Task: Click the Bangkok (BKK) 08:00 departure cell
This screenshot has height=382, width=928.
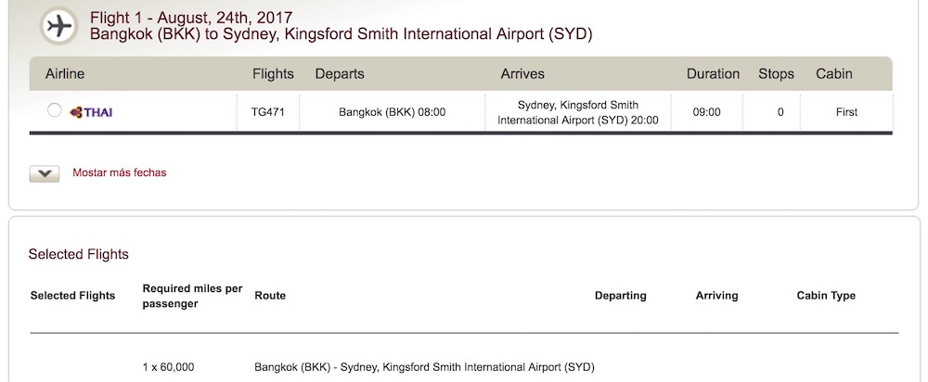Action: (393, 112)
